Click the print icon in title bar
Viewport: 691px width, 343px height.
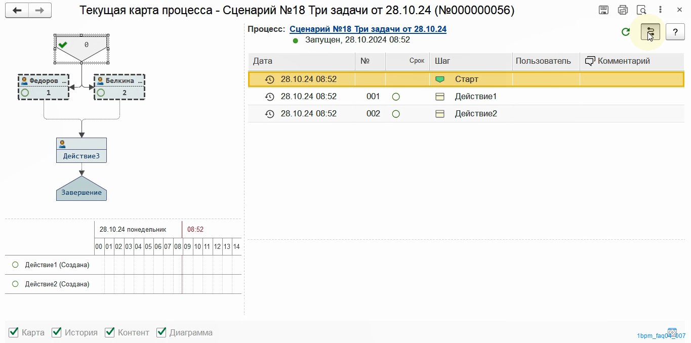tap(623, 10)
